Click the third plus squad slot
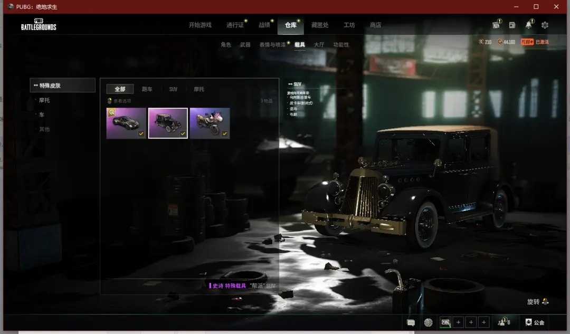 [x=483, y=322]
